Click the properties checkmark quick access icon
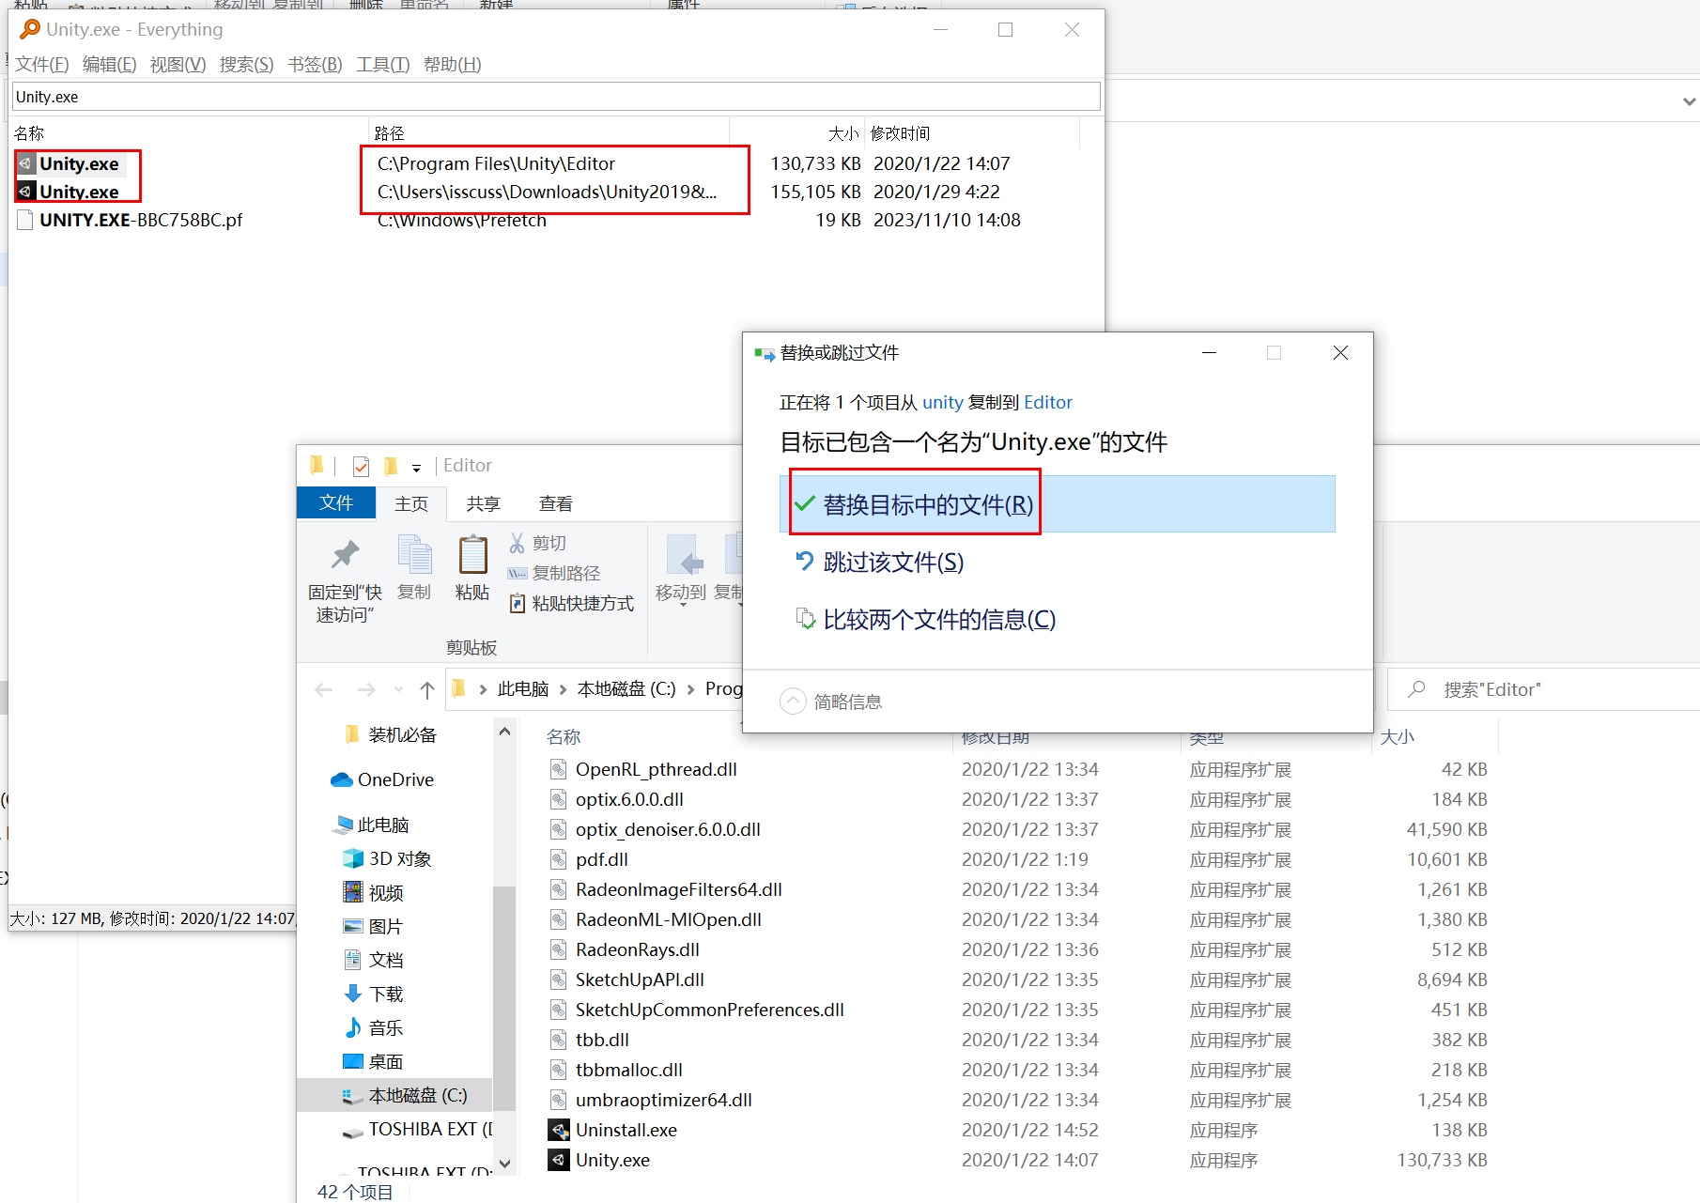This screenshot has height=1203, width=1700. tap(361, 466)
